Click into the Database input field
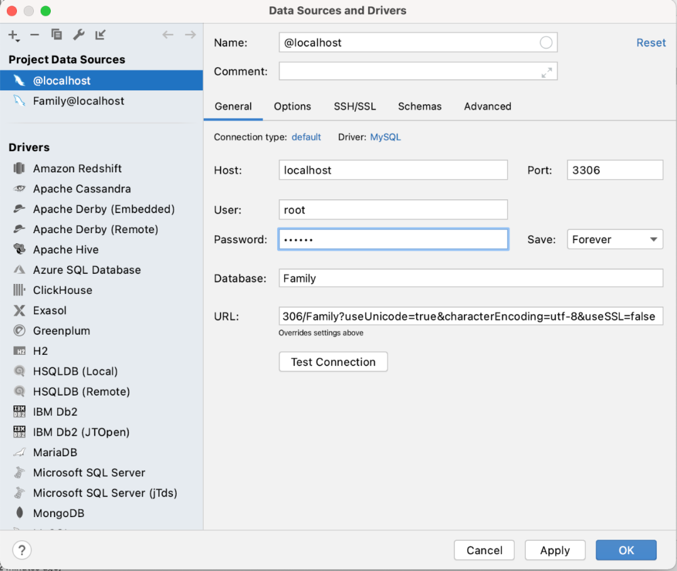The image size is (677, 571). 470,278
